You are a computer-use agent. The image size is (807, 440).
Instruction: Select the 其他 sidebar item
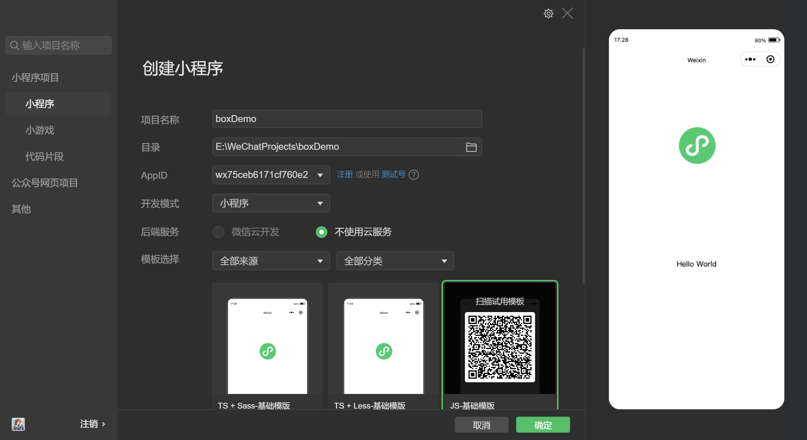click(21, 209)
